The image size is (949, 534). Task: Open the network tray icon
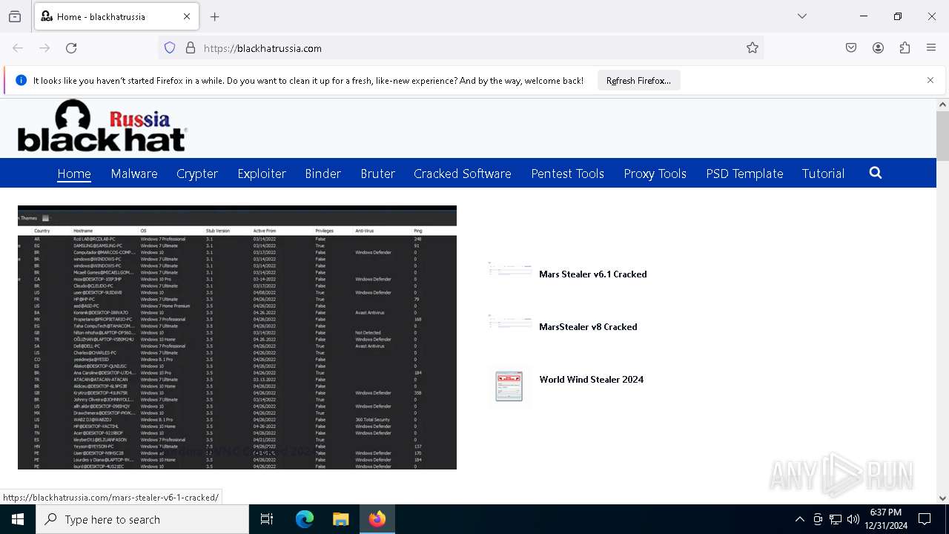click(836, 519)
